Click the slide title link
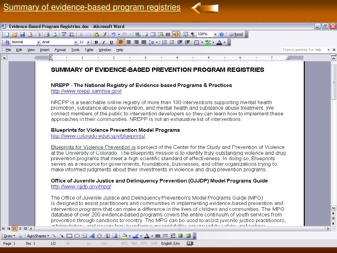The image size is (337, 253). 92,7
